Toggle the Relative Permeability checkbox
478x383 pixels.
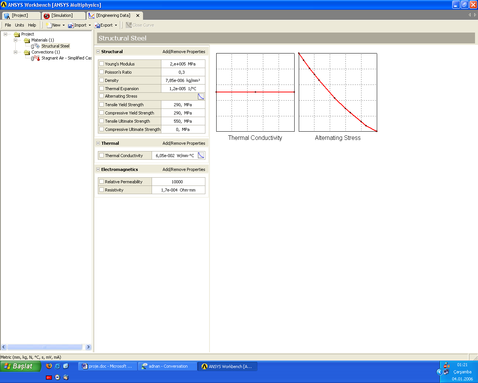(102, 181)
